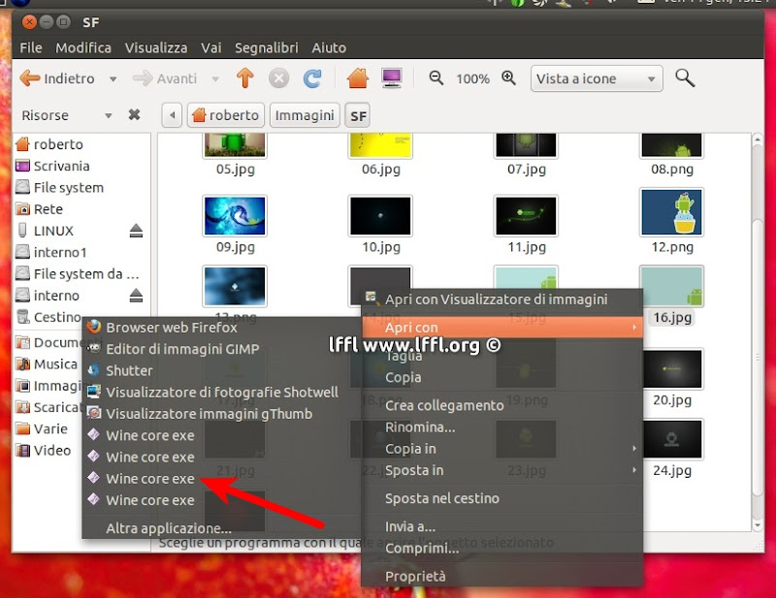
Task: Click the desktop screen icon beside the home icon
Action: 392,79
